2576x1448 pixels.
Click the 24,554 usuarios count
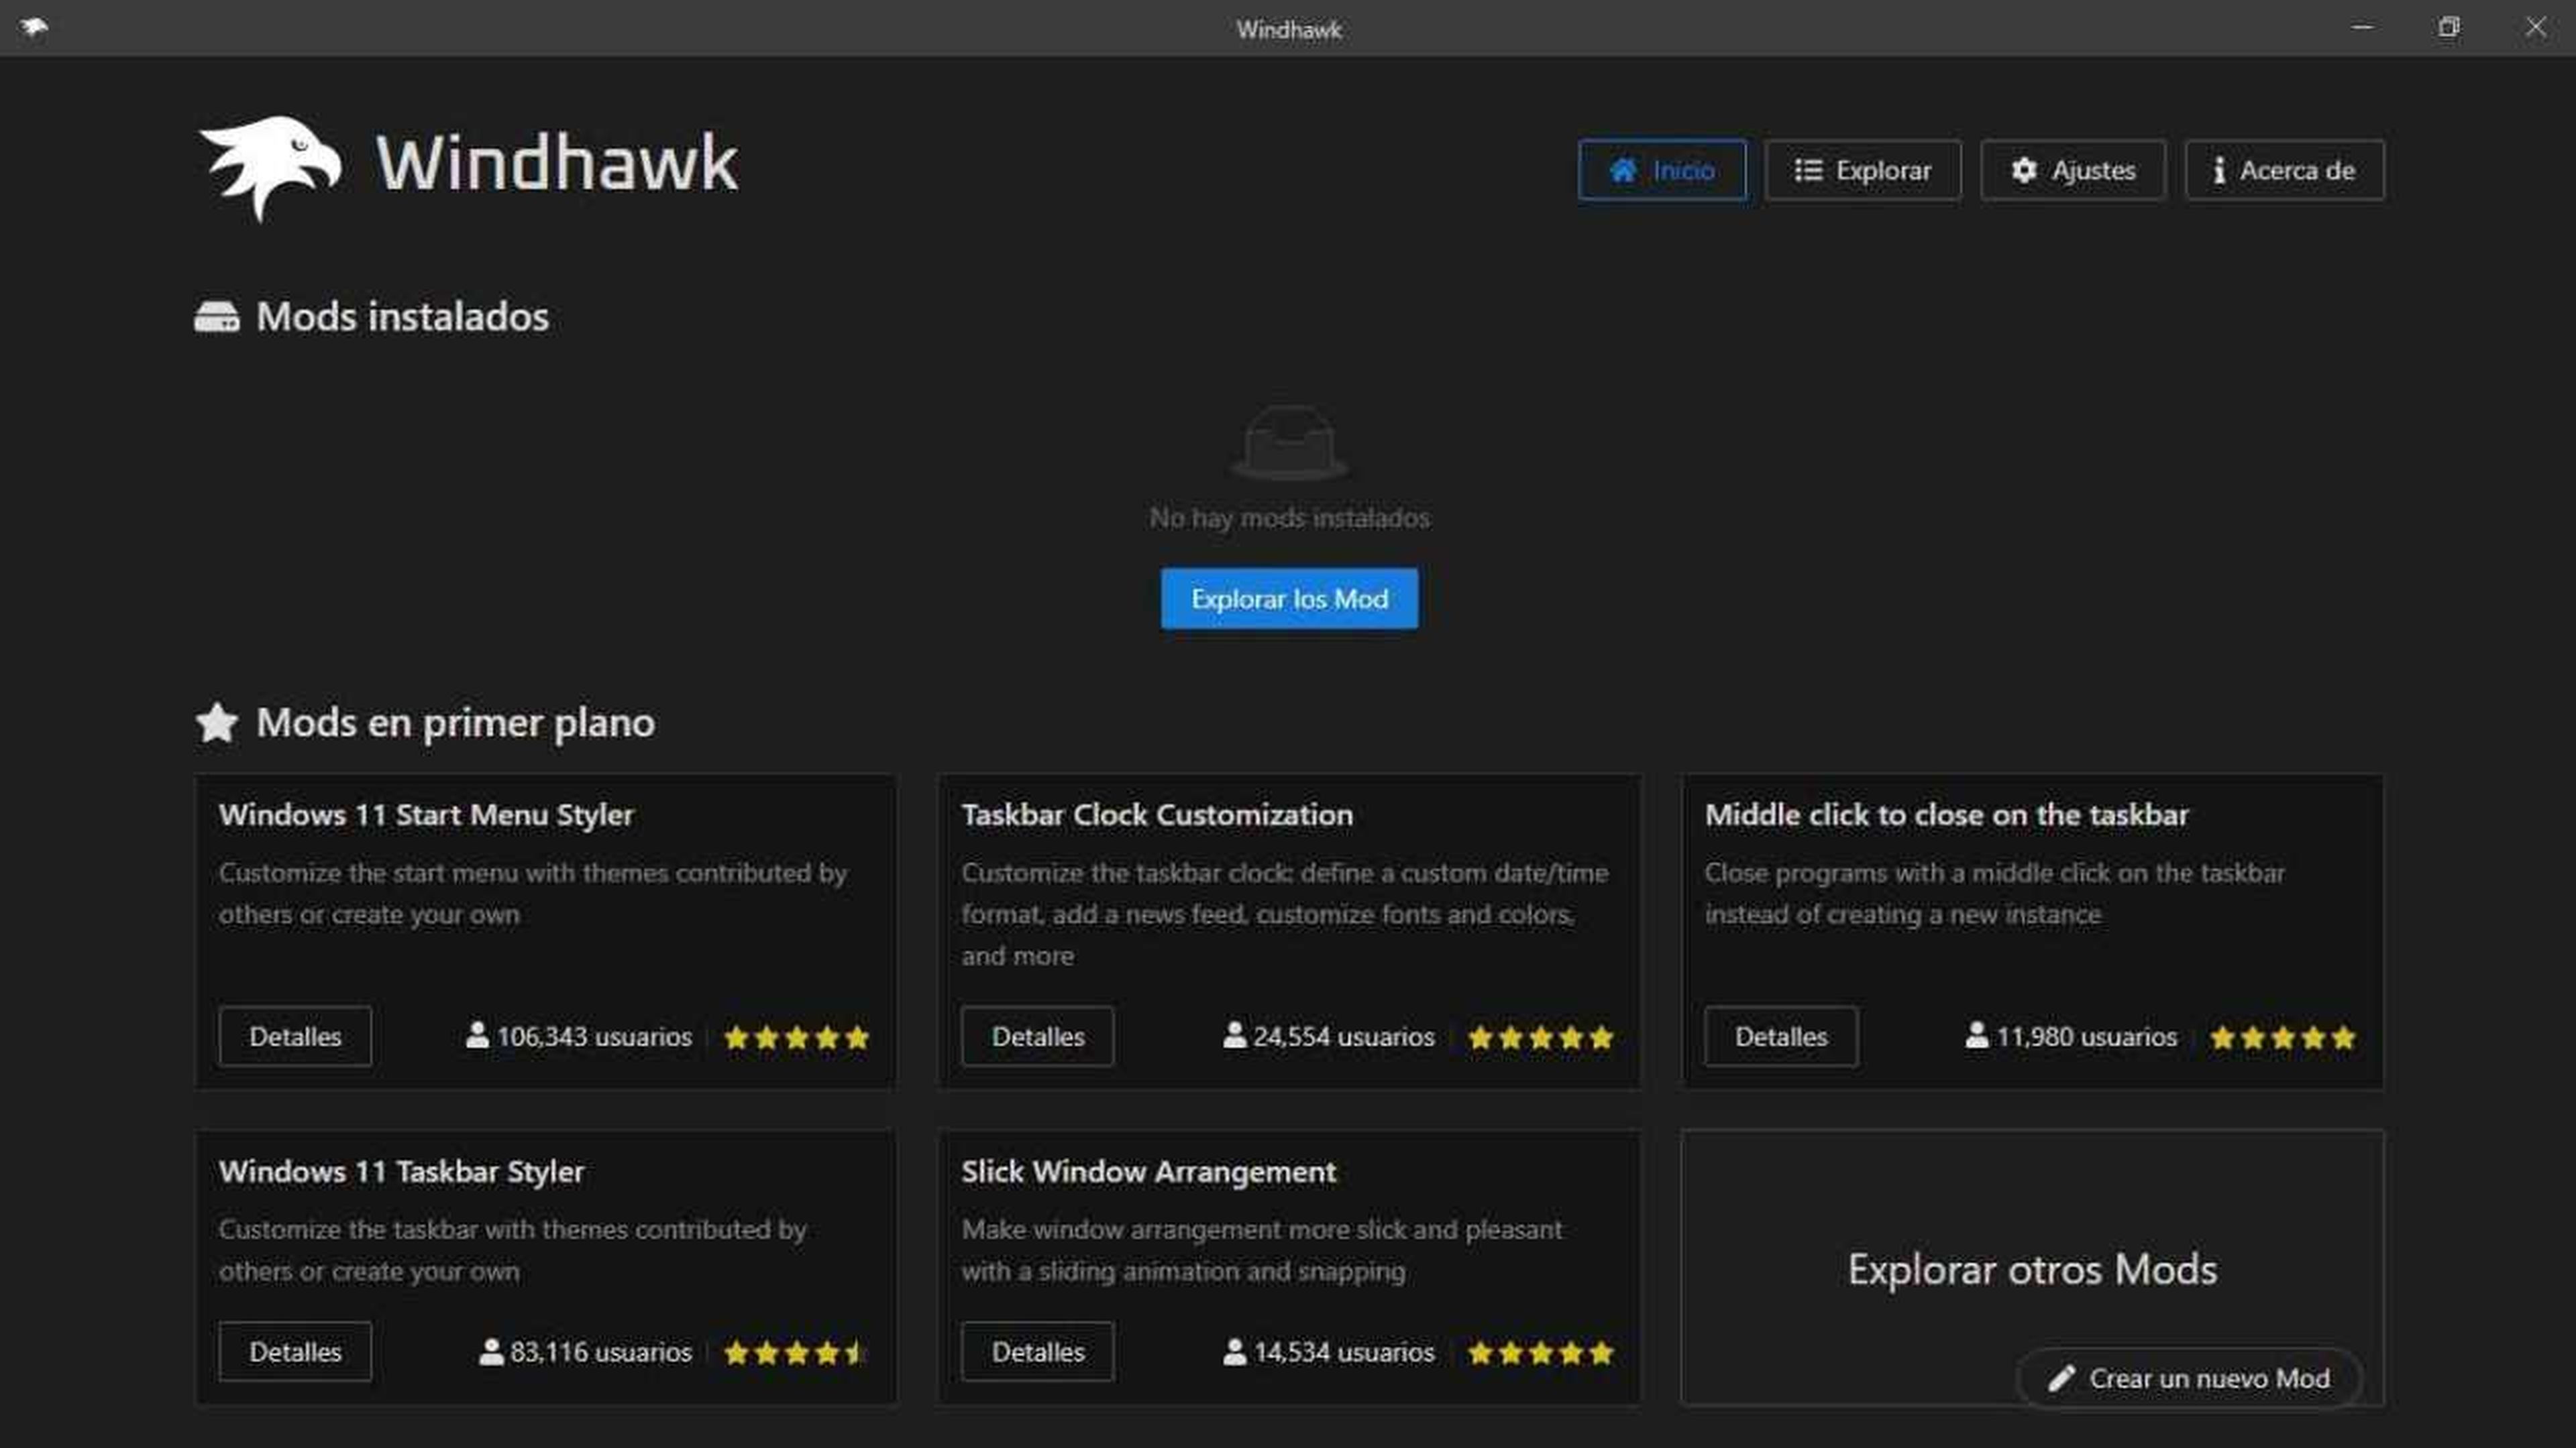(1344, 1036)
